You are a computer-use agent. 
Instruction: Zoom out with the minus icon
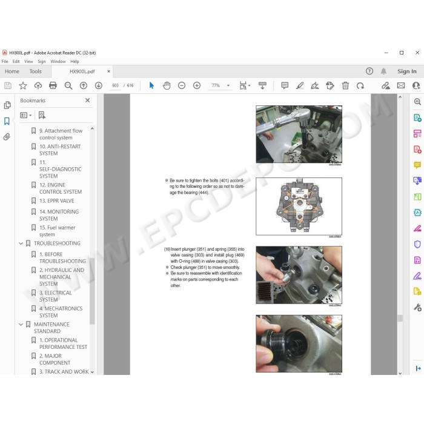tap(182, 86)
